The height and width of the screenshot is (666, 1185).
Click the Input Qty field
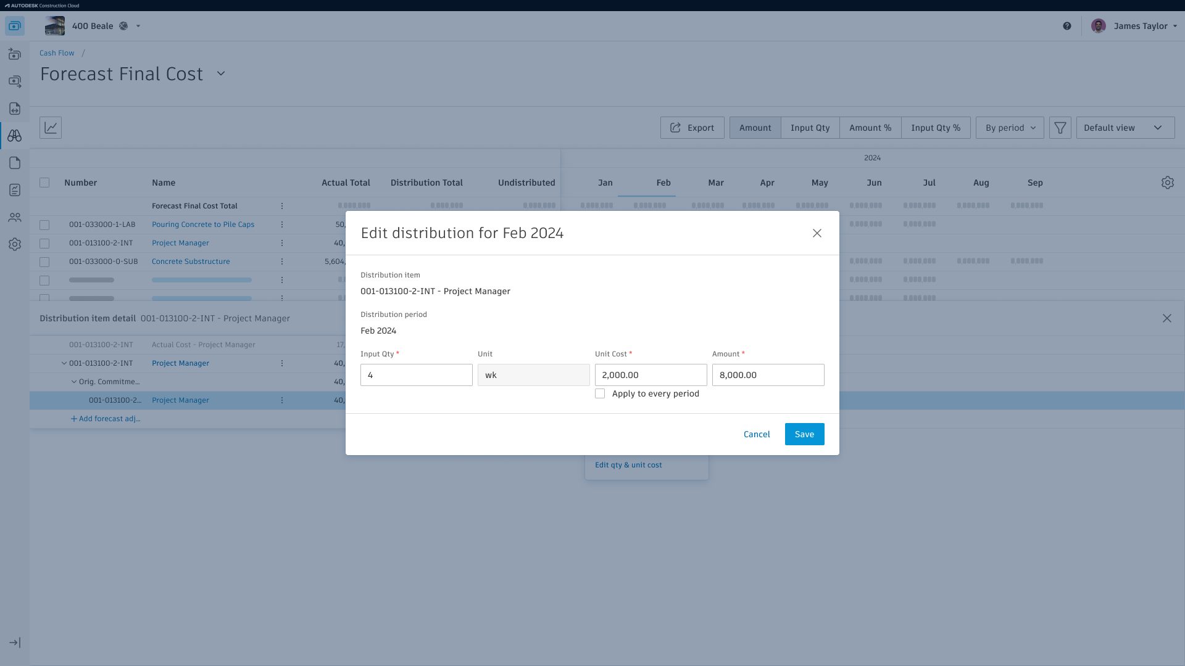coord(417,375)
